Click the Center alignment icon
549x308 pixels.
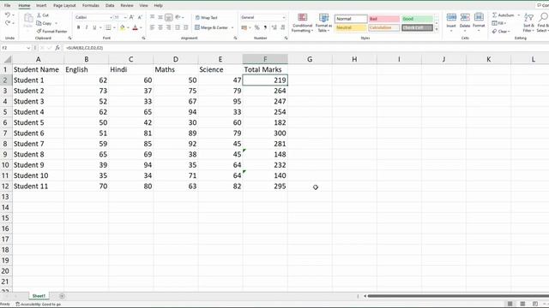(160, 27)
